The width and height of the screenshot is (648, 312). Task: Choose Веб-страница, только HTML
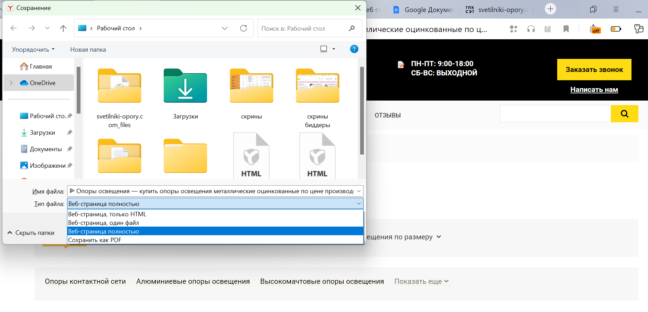click(x=215, y=214)
